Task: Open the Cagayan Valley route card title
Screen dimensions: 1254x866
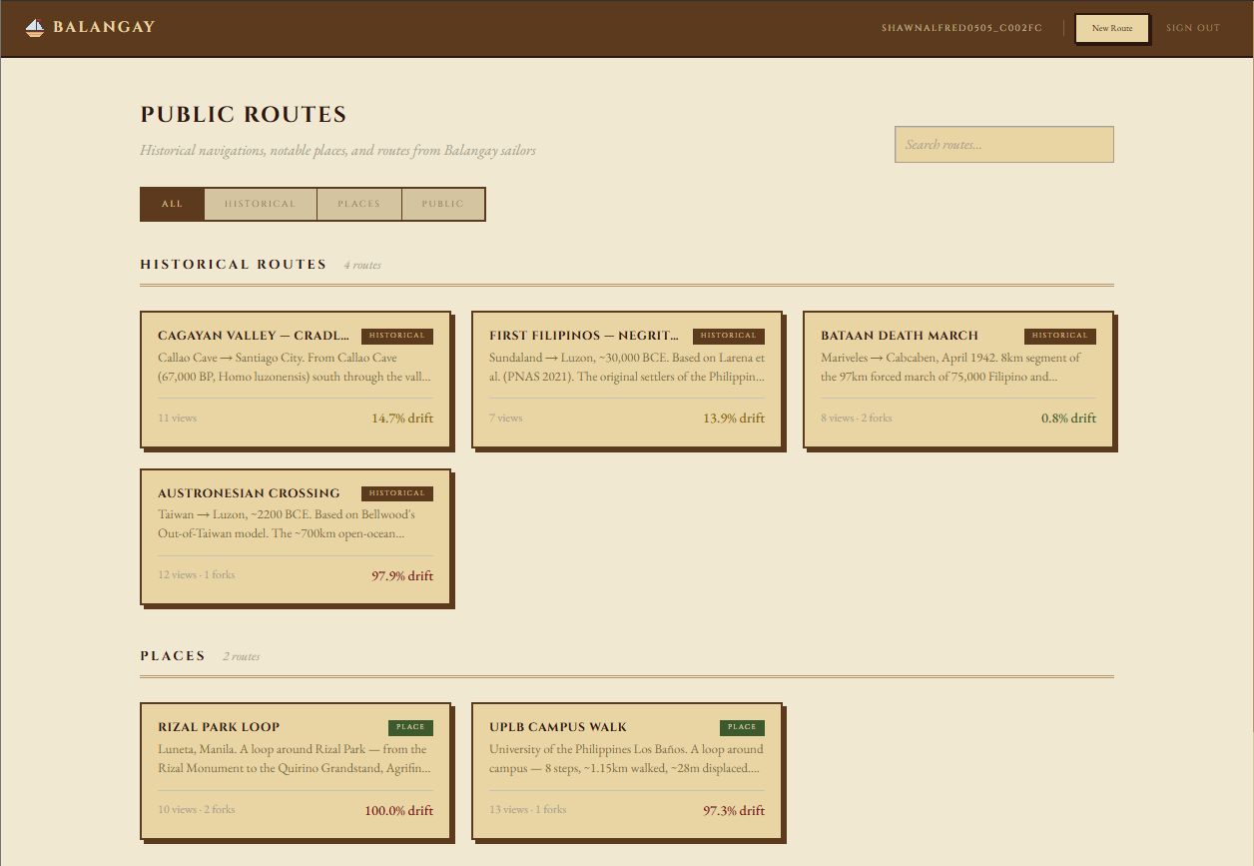Action: tap(254, 336)
